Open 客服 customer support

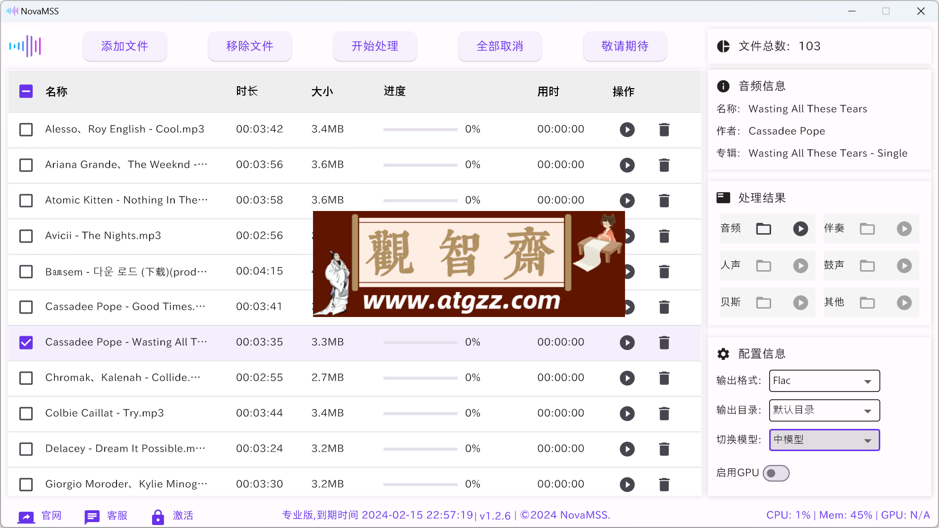[x=106, y=516]
